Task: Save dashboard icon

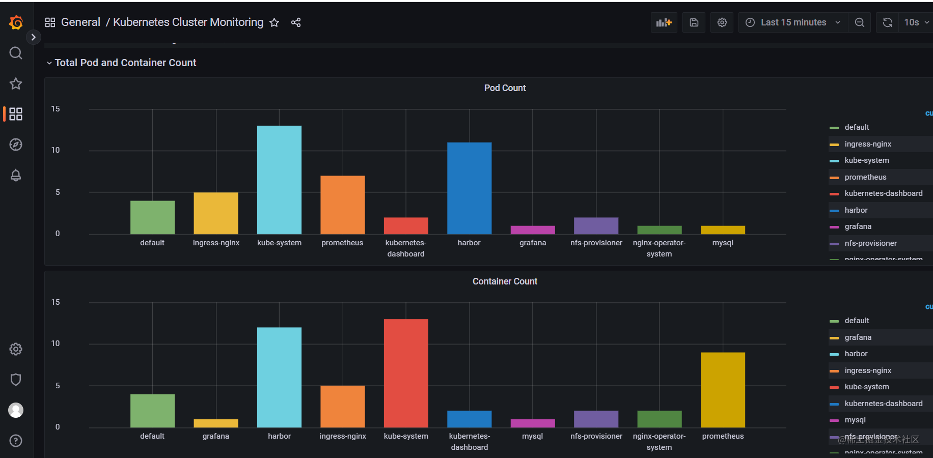Action: pos(694,22)
